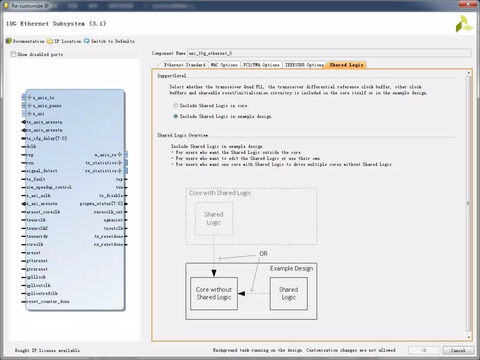
Task: Click the Component Name input field
Action: [329, 53]
